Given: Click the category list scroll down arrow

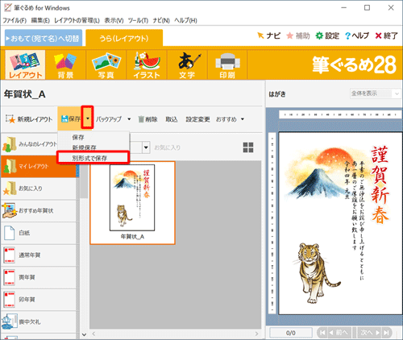Looking at the screenshot, I should [x=84, y=334].
